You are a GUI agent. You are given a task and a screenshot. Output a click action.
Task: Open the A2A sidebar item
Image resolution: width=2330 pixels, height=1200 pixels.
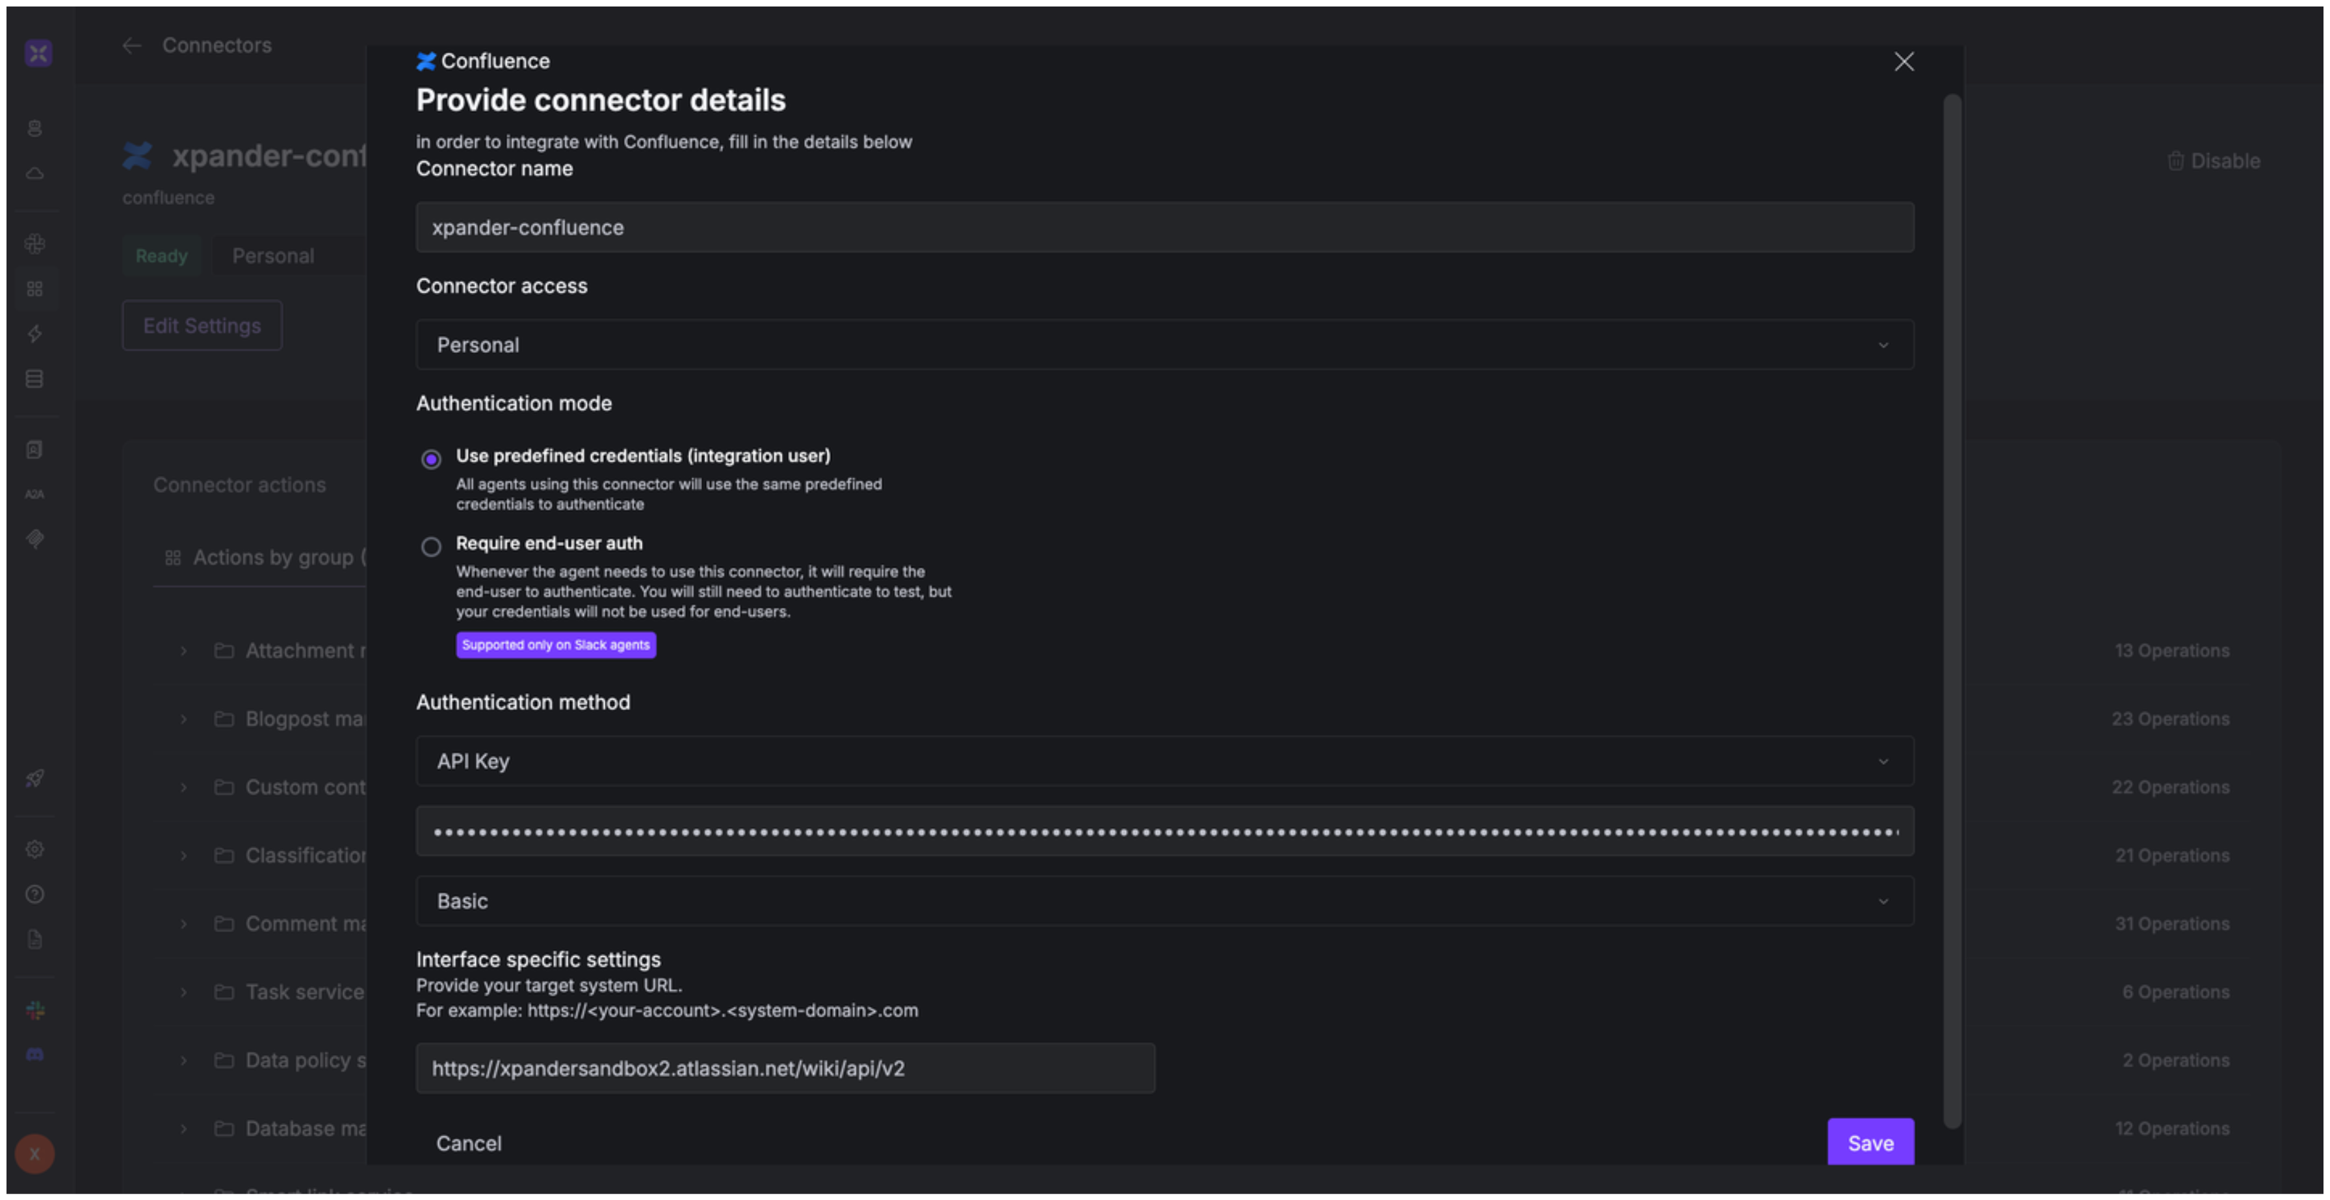[x=34, y=494]
